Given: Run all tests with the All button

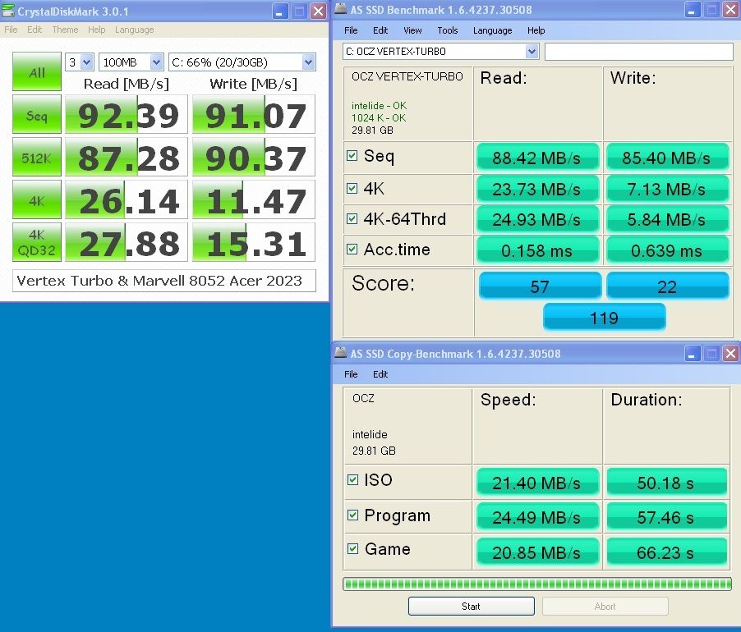Looking at the screenshot, I should point(37,72).
